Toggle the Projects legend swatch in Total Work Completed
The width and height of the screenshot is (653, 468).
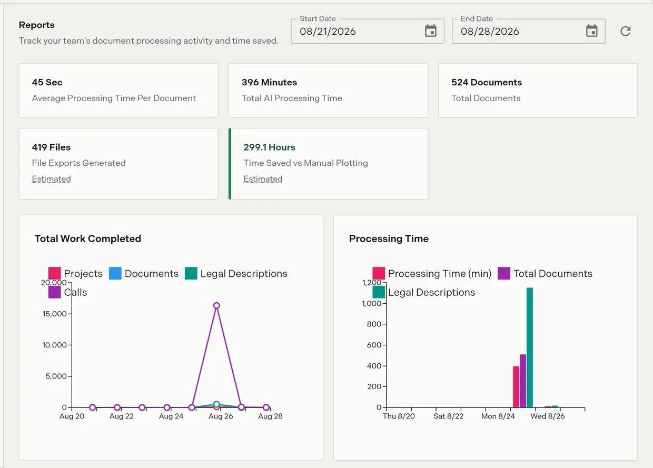[x=55, y=273]
